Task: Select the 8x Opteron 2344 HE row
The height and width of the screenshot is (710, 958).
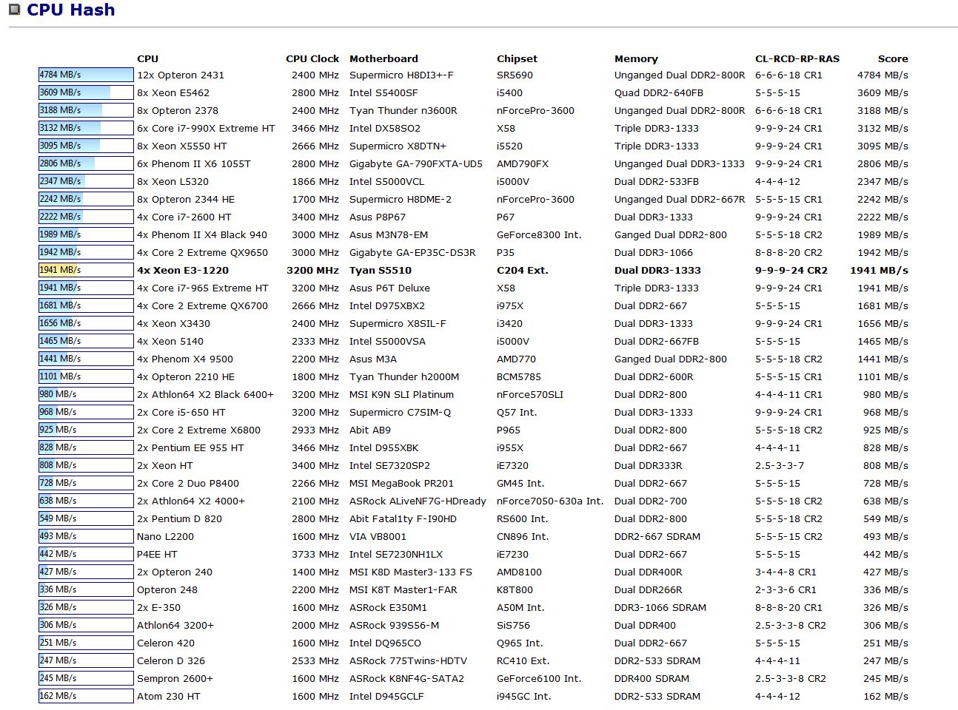Action: click(x=474, y=199)
